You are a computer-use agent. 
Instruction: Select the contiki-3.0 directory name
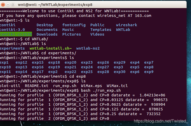12,30
